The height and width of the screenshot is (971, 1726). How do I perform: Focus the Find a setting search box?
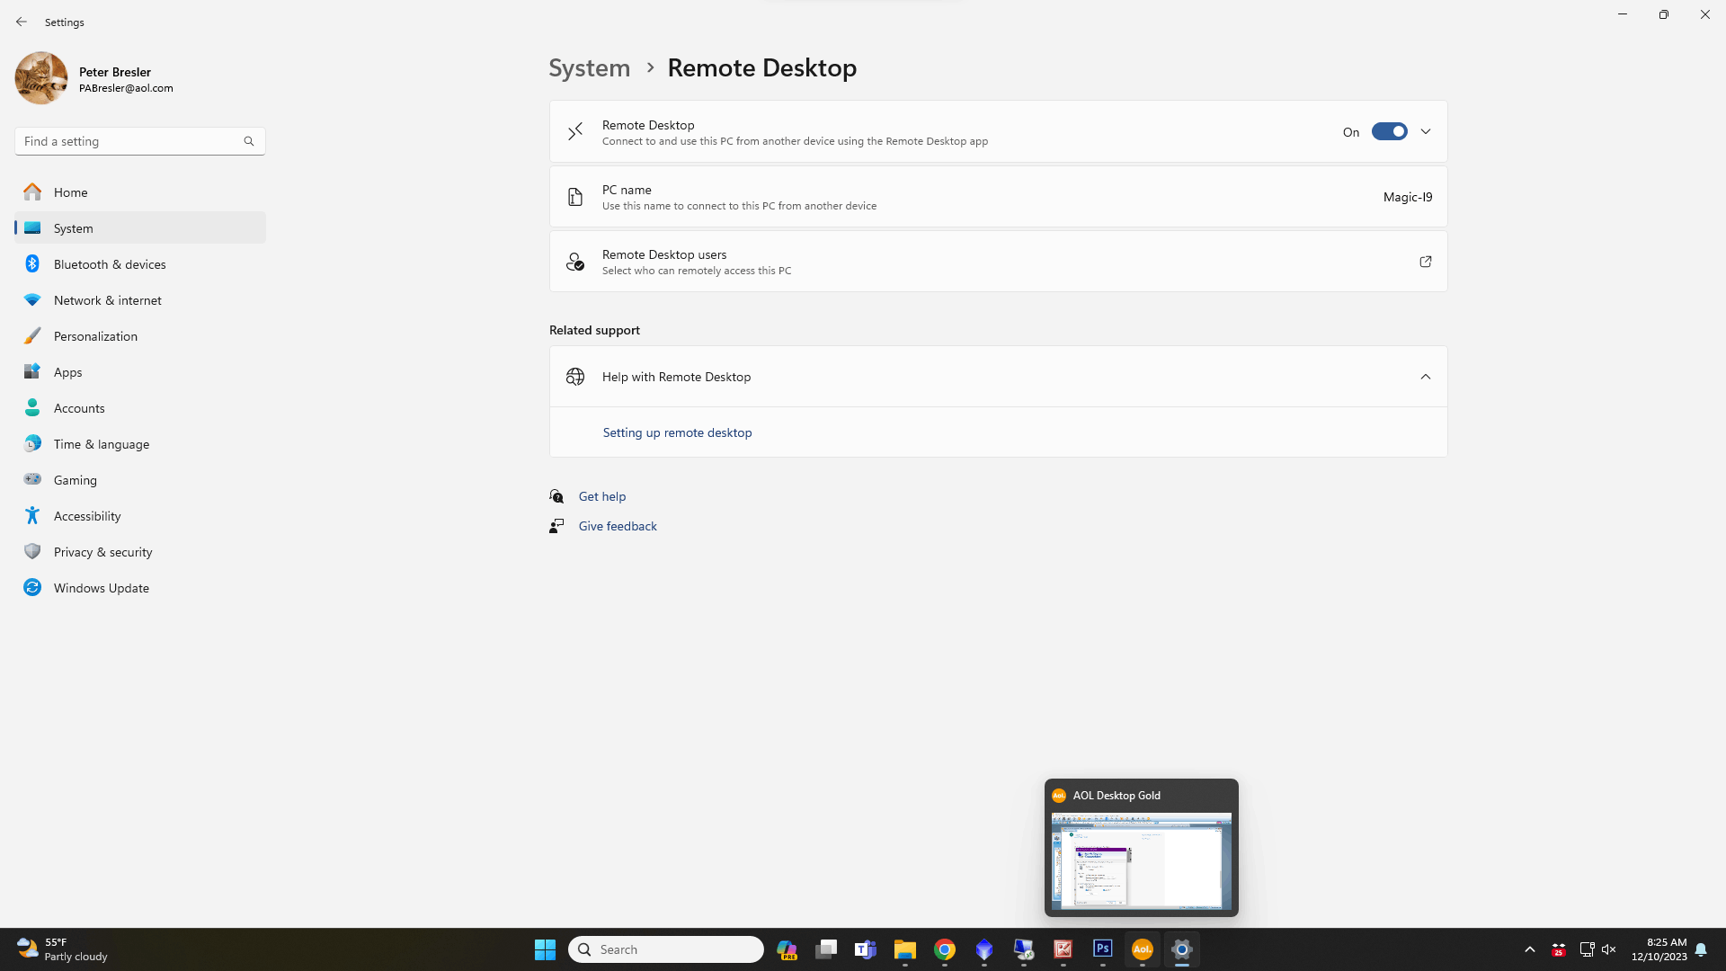[140, 141]
